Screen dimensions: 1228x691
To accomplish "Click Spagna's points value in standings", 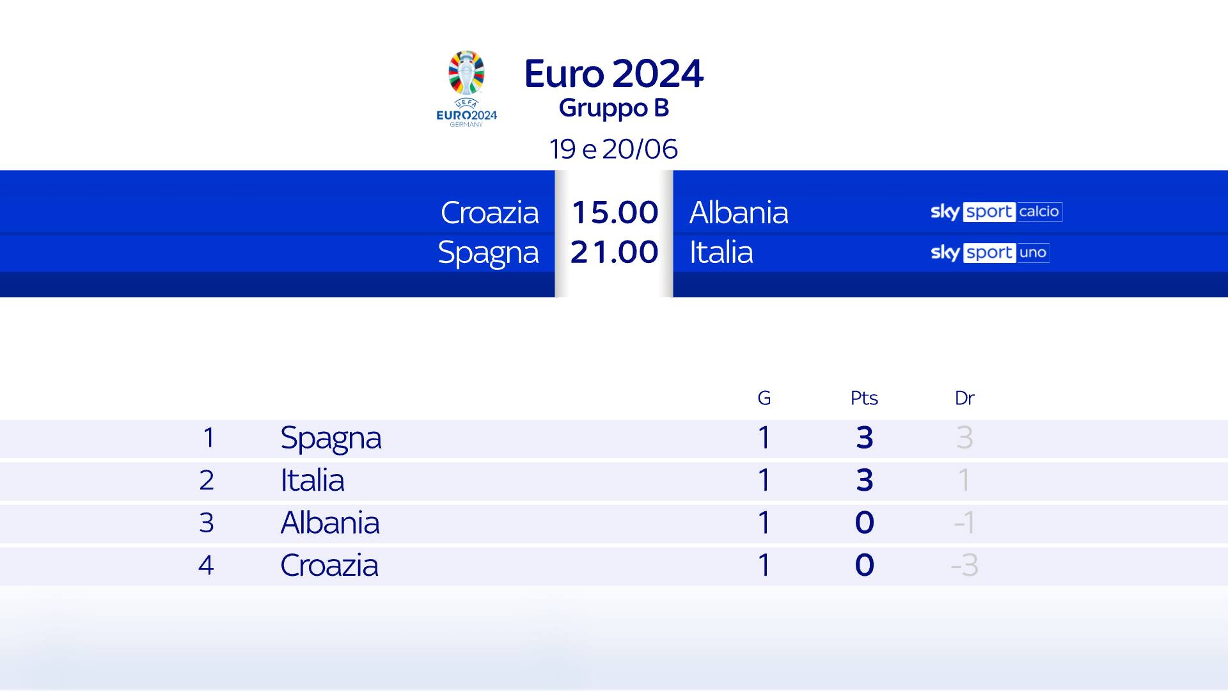I will click(x=864, y=438).
